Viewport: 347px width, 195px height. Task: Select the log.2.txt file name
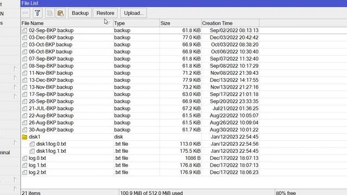(x=37, y=172)
